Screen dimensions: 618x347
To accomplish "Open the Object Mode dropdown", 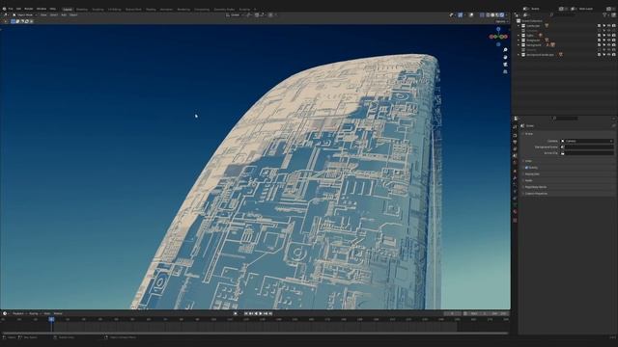I will (24, 15).
